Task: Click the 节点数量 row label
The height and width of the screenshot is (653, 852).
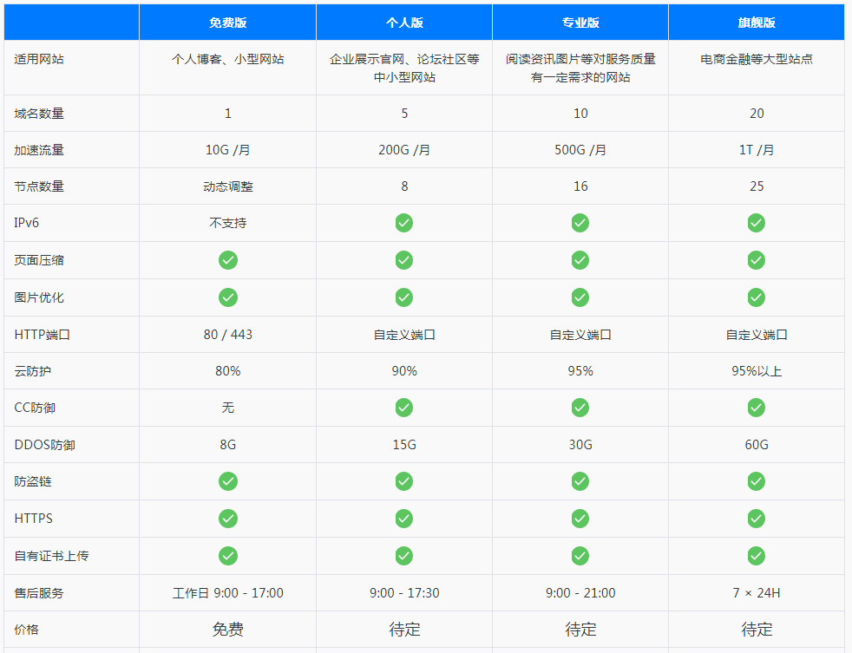Action: click(x=38, y=186)
